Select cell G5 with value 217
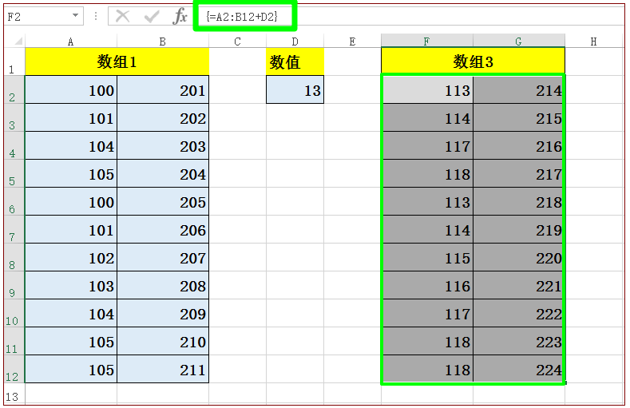 519,173
